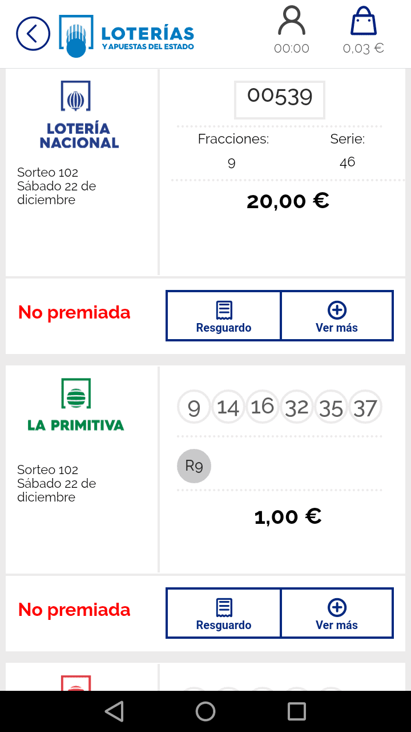411x732 pixels.
Task: Tap No premiada status of La Primitiva
Action: coord(74,610)
